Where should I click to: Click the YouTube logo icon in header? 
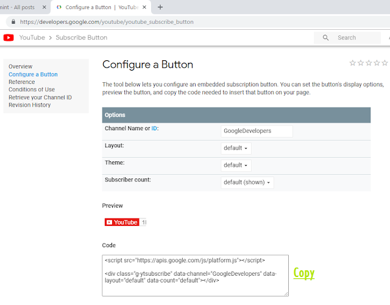coord(9,38)
